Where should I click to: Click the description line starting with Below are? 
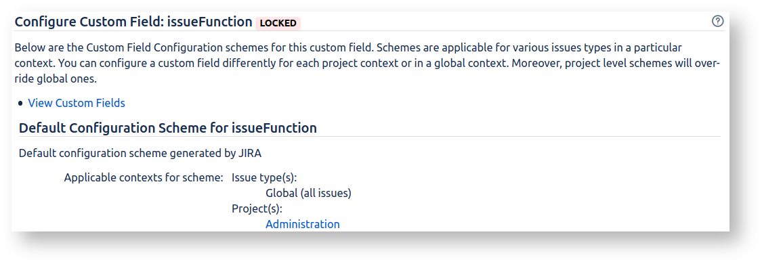[348, 48]
